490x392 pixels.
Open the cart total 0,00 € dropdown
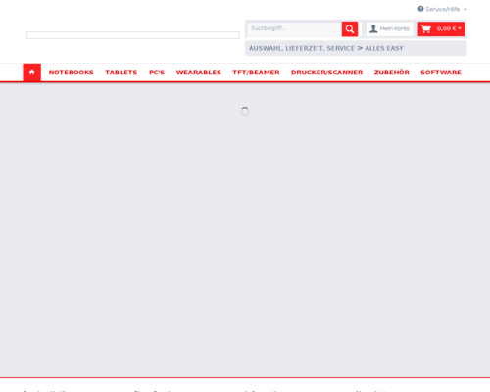pos(449,28)
